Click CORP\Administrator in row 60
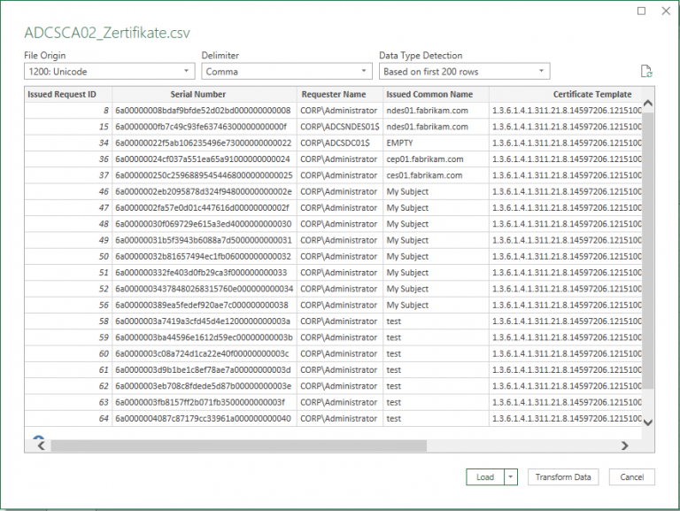Viewport: 680px width, 511px height. pos(340,354)
